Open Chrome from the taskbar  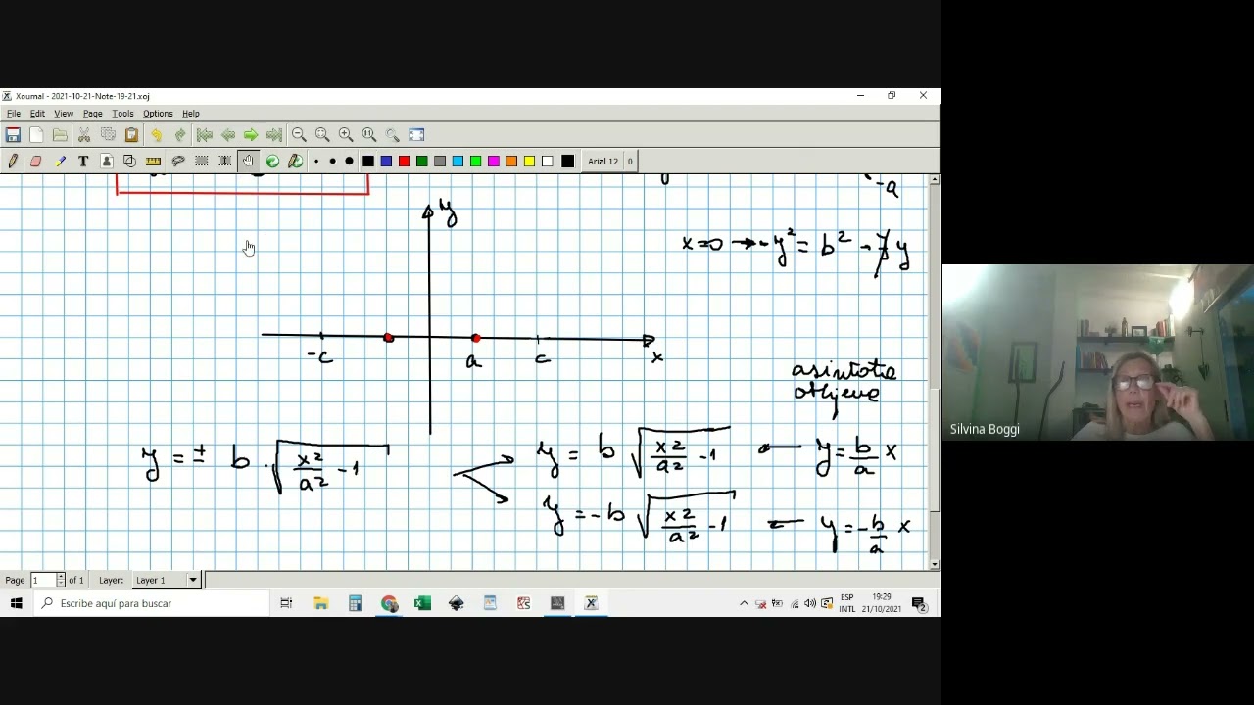389,603
